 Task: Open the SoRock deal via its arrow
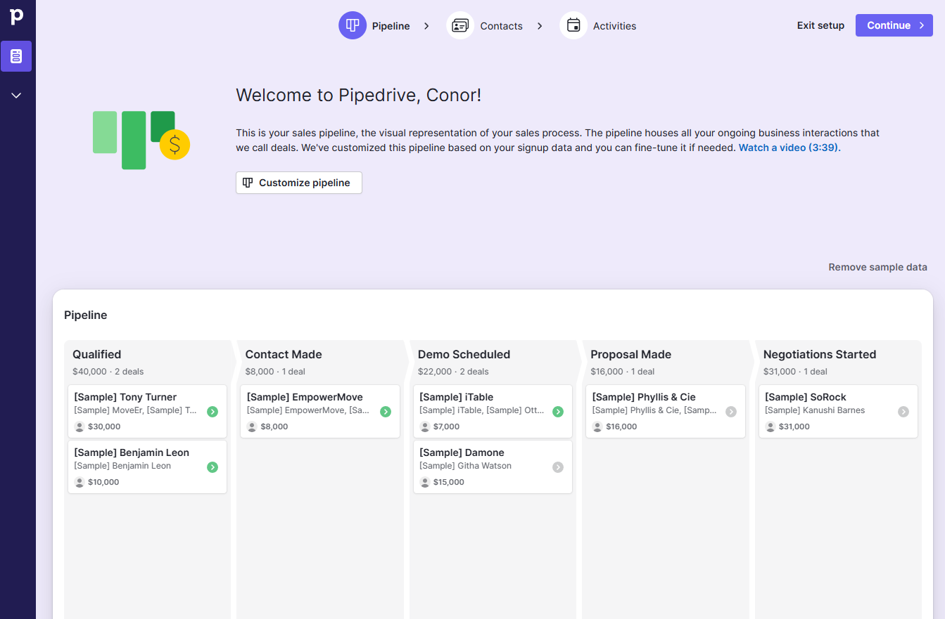pyautogui.click(x=903, y=412)
